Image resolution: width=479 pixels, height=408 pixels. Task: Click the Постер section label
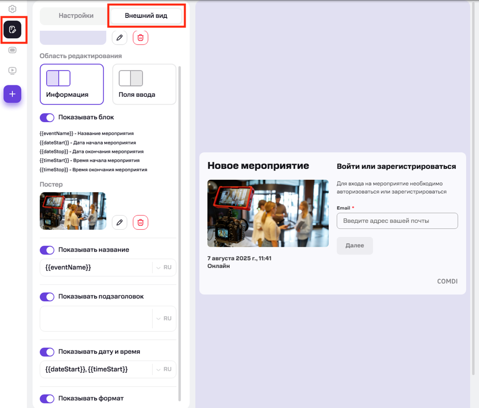click(51, 185)
